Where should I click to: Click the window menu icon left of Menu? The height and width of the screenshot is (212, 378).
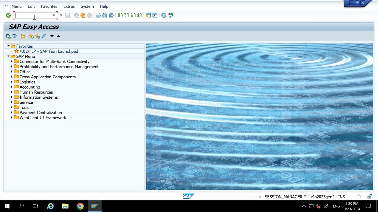(6, 6)
